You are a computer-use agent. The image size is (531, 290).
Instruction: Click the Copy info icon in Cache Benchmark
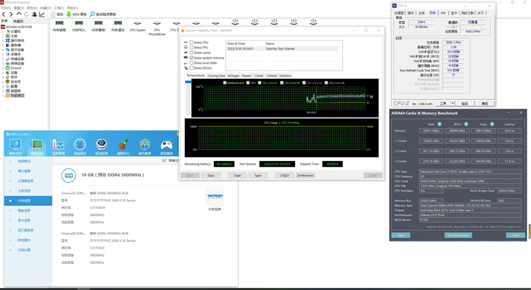coord(492,124)
